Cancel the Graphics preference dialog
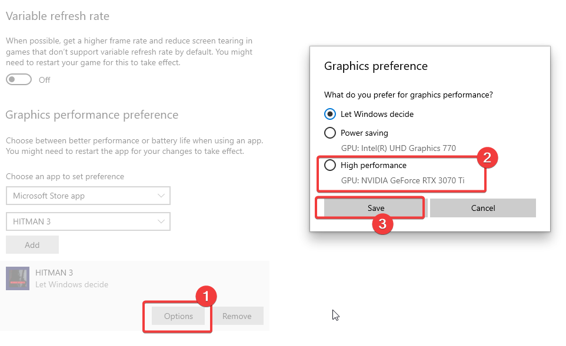 pyautogui.click(x=483, y=208)
